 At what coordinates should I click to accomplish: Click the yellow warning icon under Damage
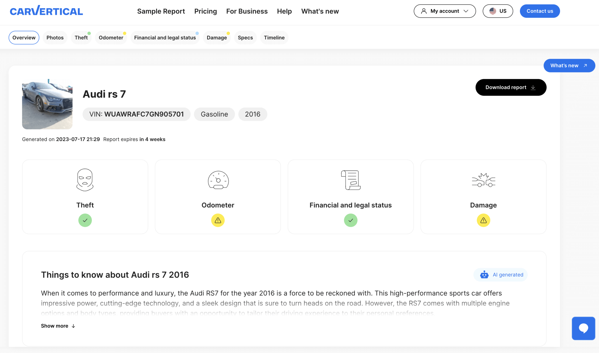[x=483, y=220]
